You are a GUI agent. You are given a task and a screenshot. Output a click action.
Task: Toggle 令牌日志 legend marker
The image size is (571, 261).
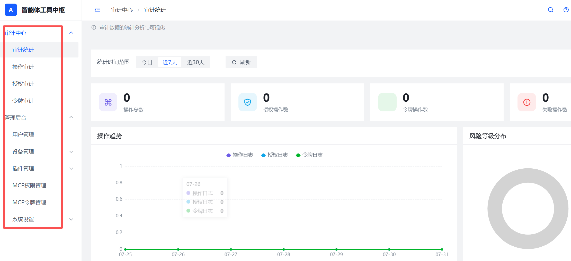298,155
